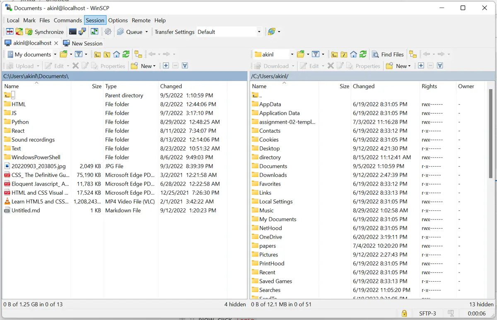This screenshot has height=320, width=497.
Task: Sort local files by Size column
Action: point(87,86)
